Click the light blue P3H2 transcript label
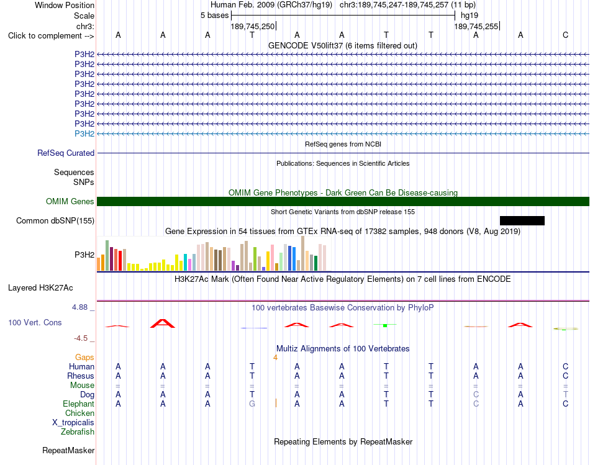The width and height of the screenshot is (590, 465). pyautogui.click(x=84, y=133)
